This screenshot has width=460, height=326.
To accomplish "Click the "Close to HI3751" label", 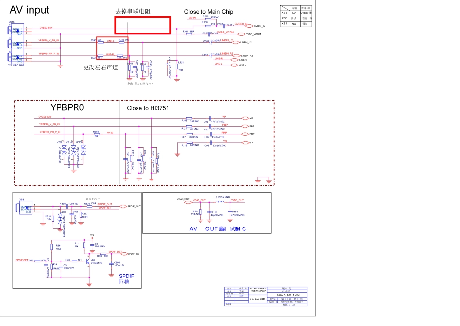I will point(149,108).
